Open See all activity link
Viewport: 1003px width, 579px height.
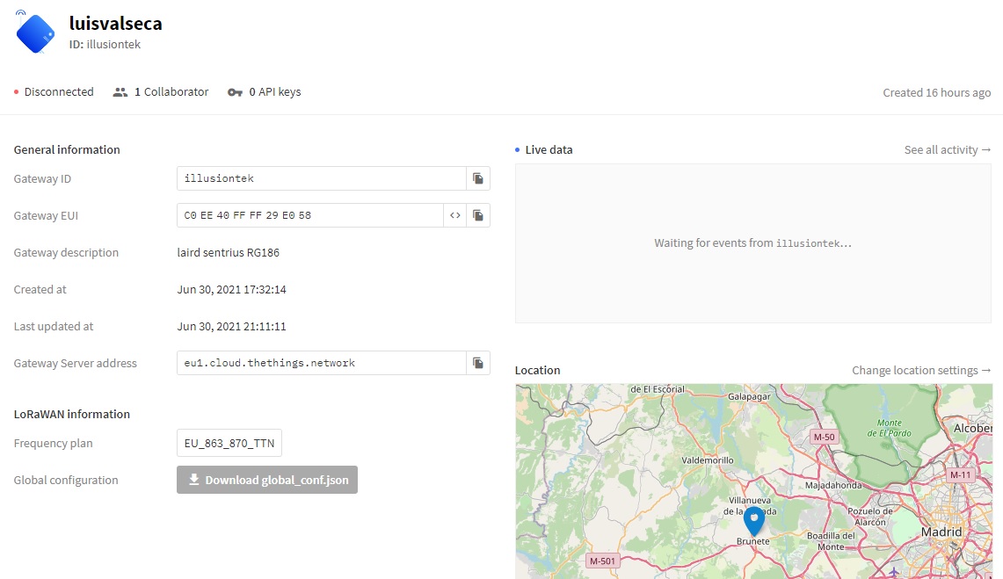coord(948,149)
